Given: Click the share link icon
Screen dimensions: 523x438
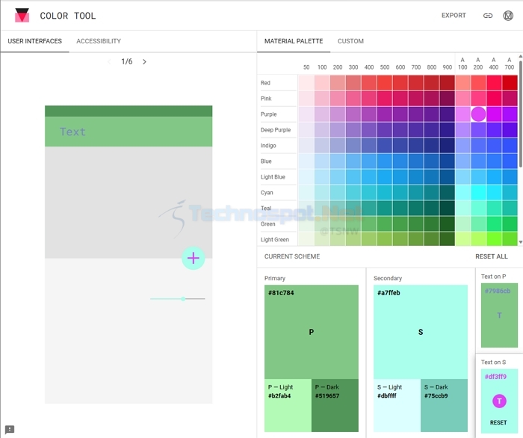Looking at the screenshot, I should (x=488, y=16).
